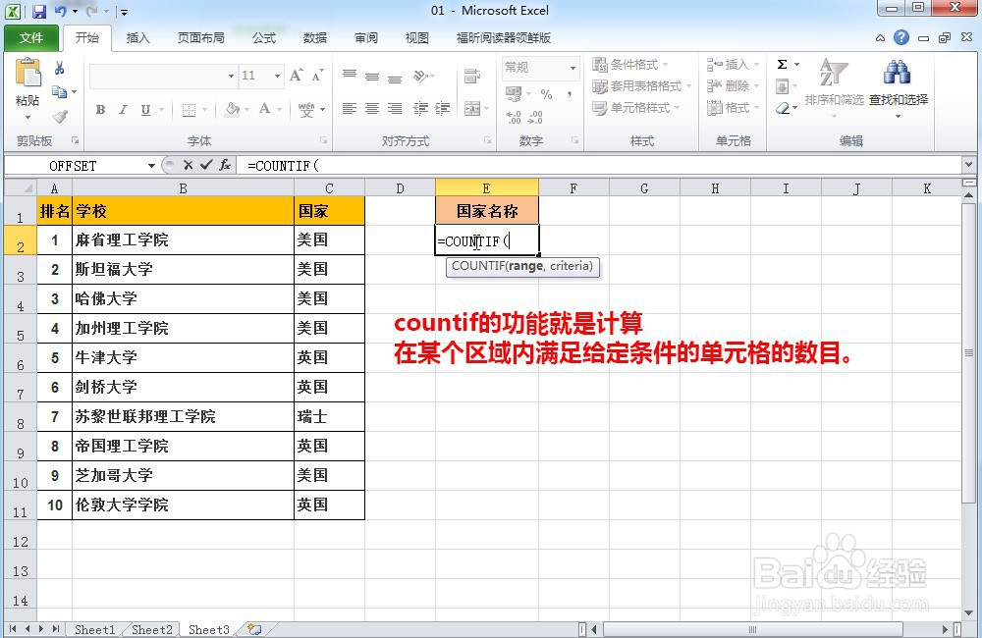Open the font name dropdown

click(231, 76)
